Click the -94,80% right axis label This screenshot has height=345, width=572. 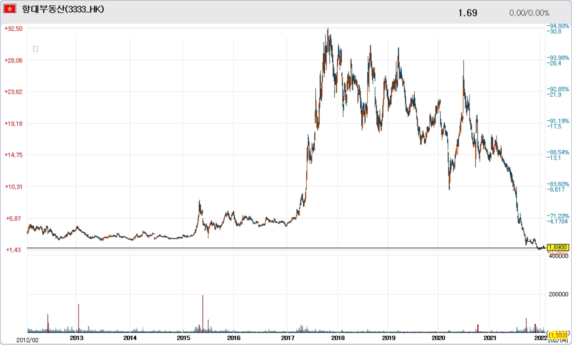pos(557,25)
